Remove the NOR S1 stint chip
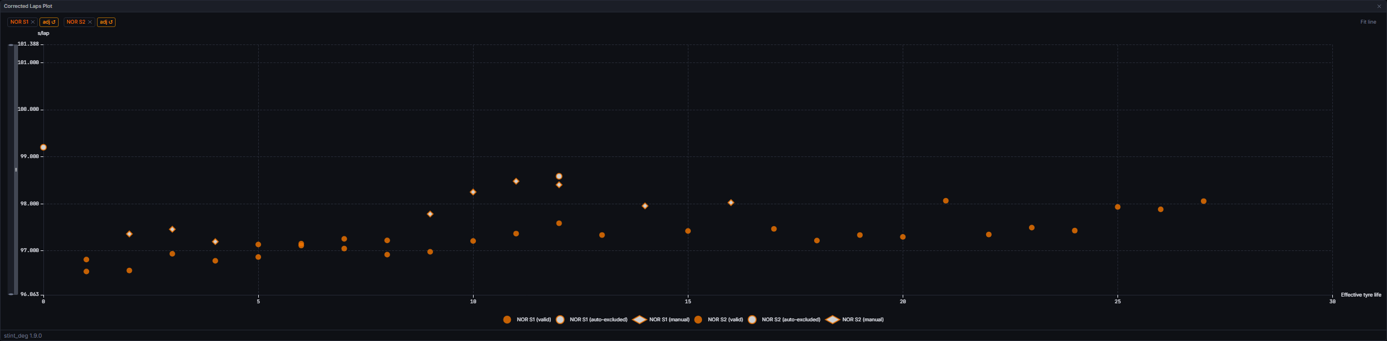This screenshot has height=341, width=1387. [33, 22]
